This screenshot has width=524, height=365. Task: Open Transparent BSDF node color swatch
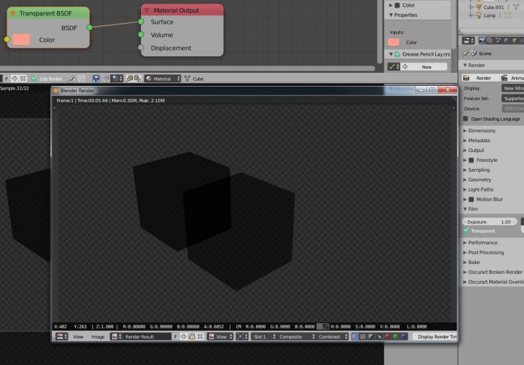(21, 39)
